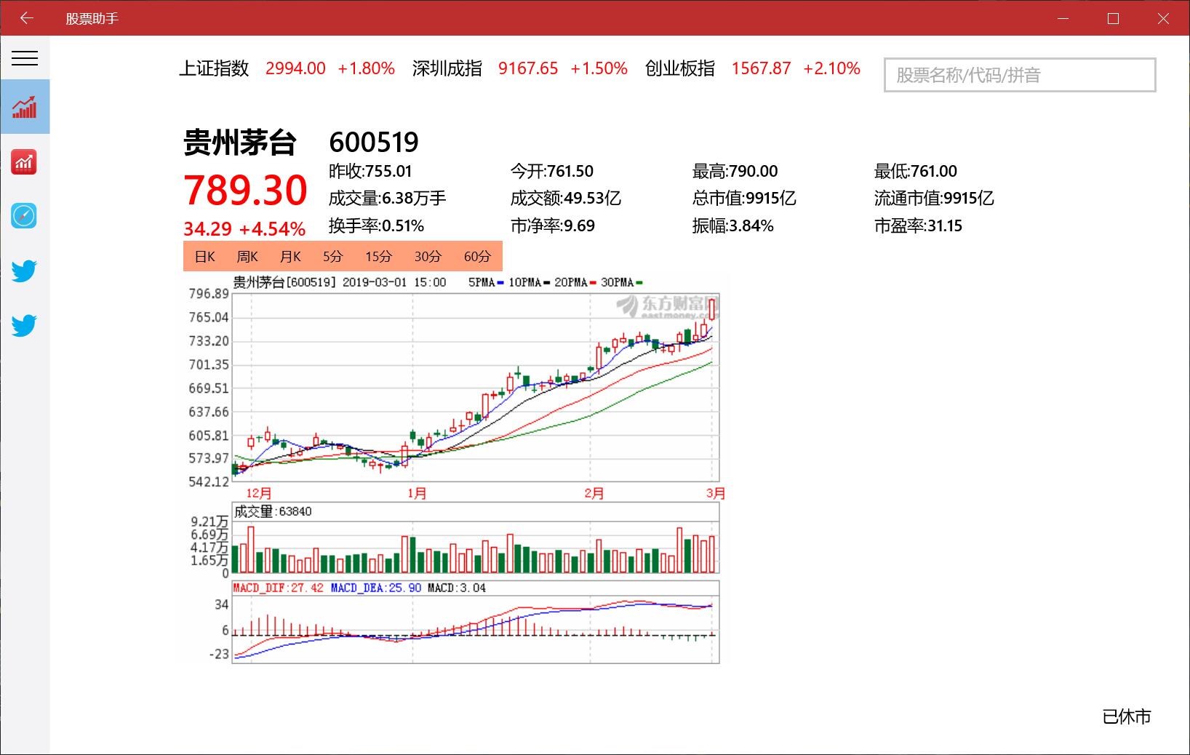Select the 15分 chart tab
The width and height of the screenshot is (1190, 755).
click(378, 256)
